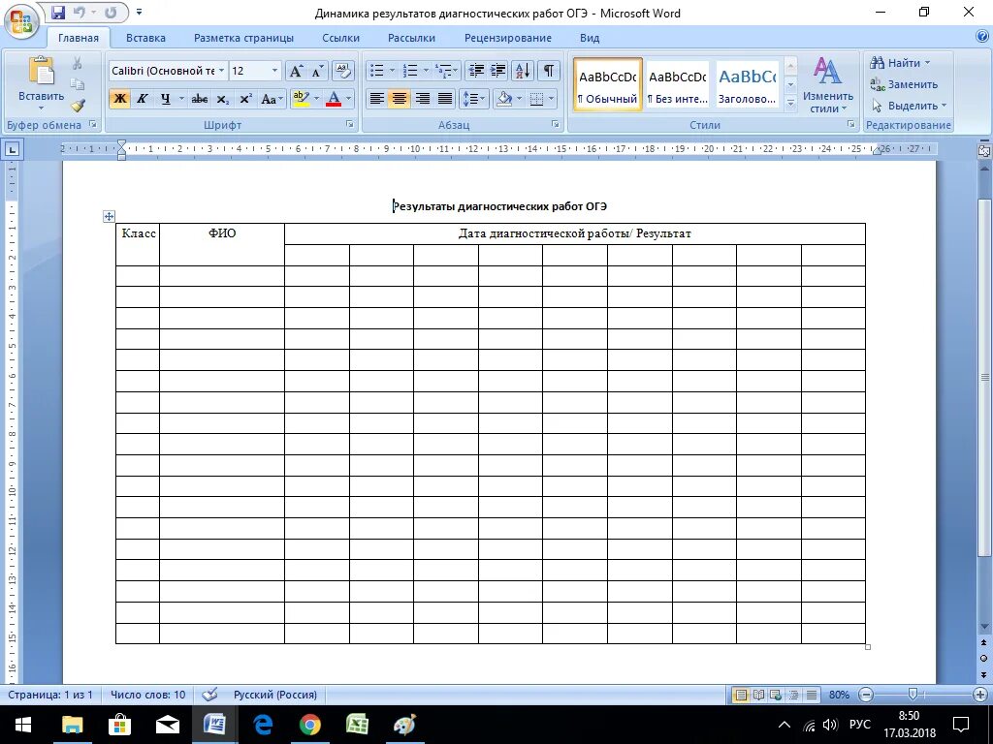This screenshot has width=993, height=744.
Task: Open Paint from the taskbar
Action: point(404,725)
